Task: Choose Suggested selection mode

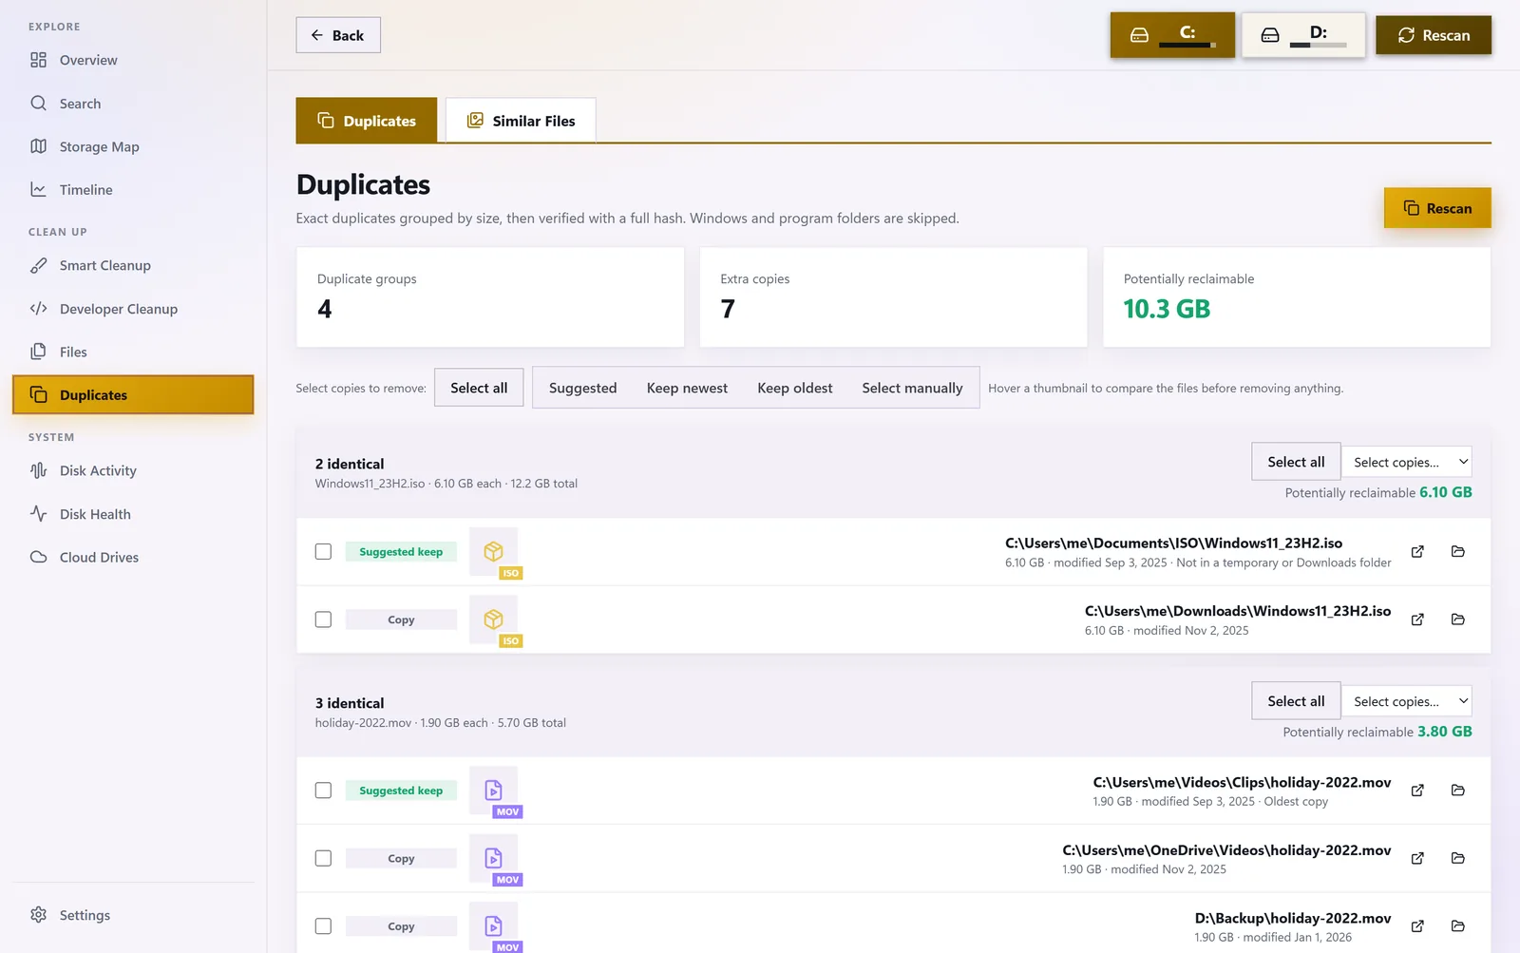Action: (582, 388)
